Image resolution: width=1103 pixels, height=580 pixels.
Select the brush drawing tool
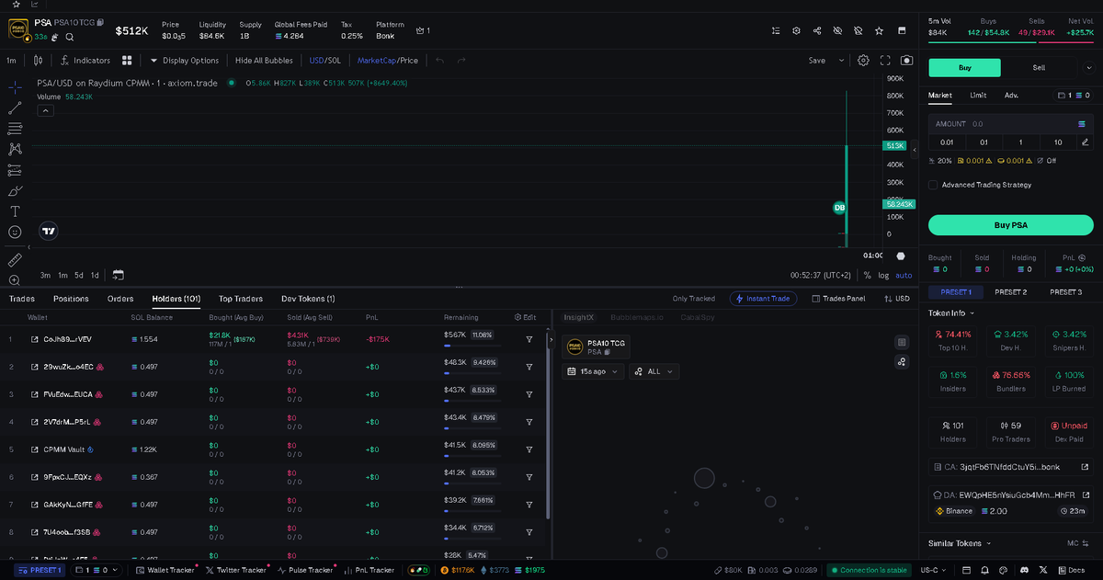pos(15,191)
